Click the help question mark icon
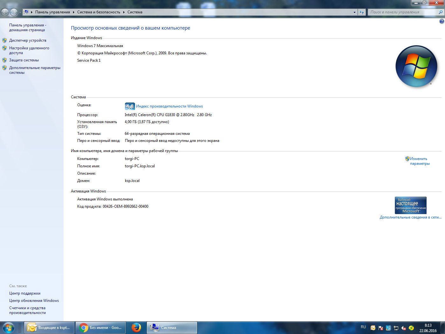The height and width of the screenshot is (334, 445). pos(442,21)
